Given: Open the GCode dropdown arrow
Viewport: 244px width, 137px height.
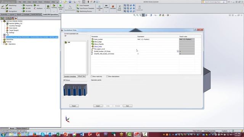Looking at the screenshot, I should (x=106, y=11).
